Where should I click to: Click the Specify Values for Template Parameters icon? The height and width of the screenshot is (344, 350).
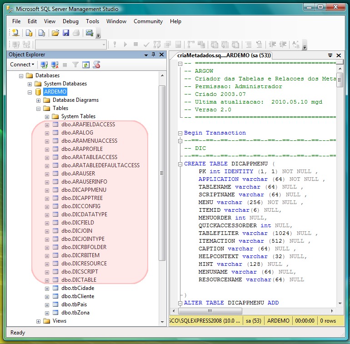point(296,45)
